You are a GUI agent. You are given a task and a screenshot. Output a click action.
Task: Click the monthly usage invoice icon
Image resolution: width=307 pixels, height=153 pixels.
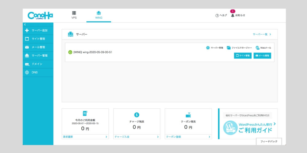(x=85, y=114)
